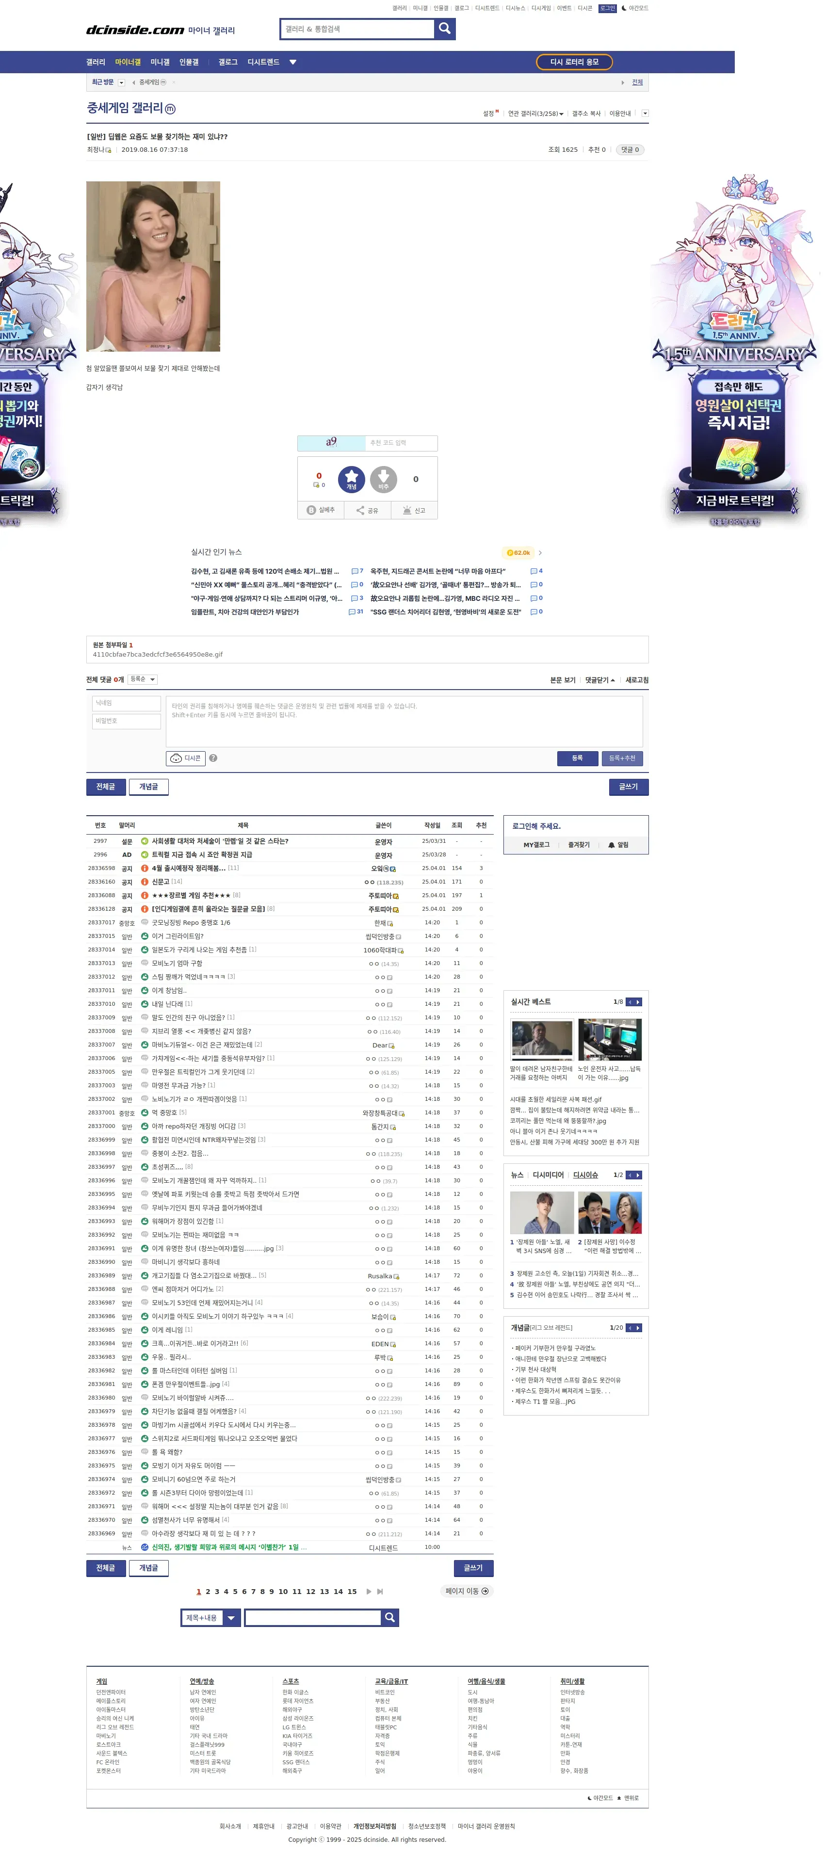Open 노인 운전자 사고 thumbnail in 실시간 베스트
Viewport: 825px width, 1868px height.
click(x=609, y=1040)
